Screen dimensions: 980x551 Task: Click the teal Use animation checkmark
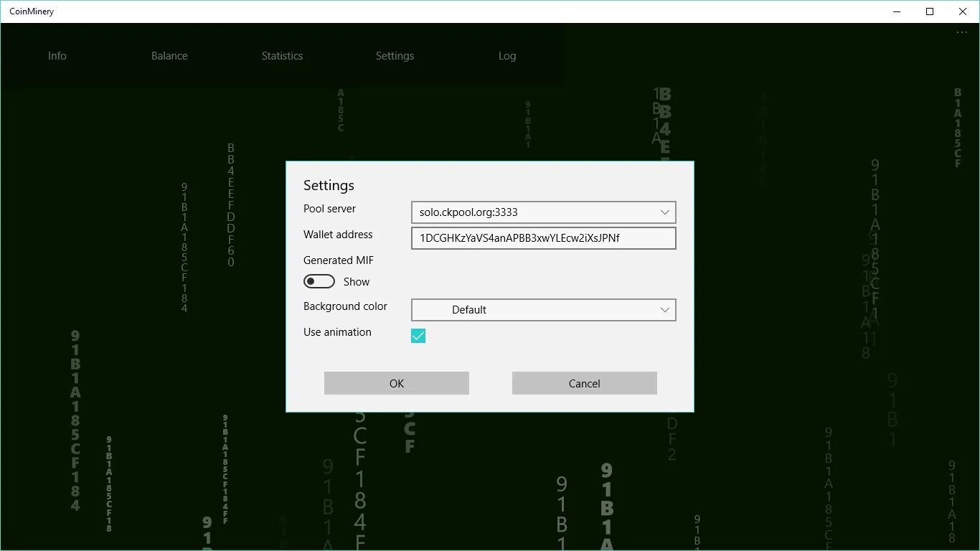[x=418, y=335]
